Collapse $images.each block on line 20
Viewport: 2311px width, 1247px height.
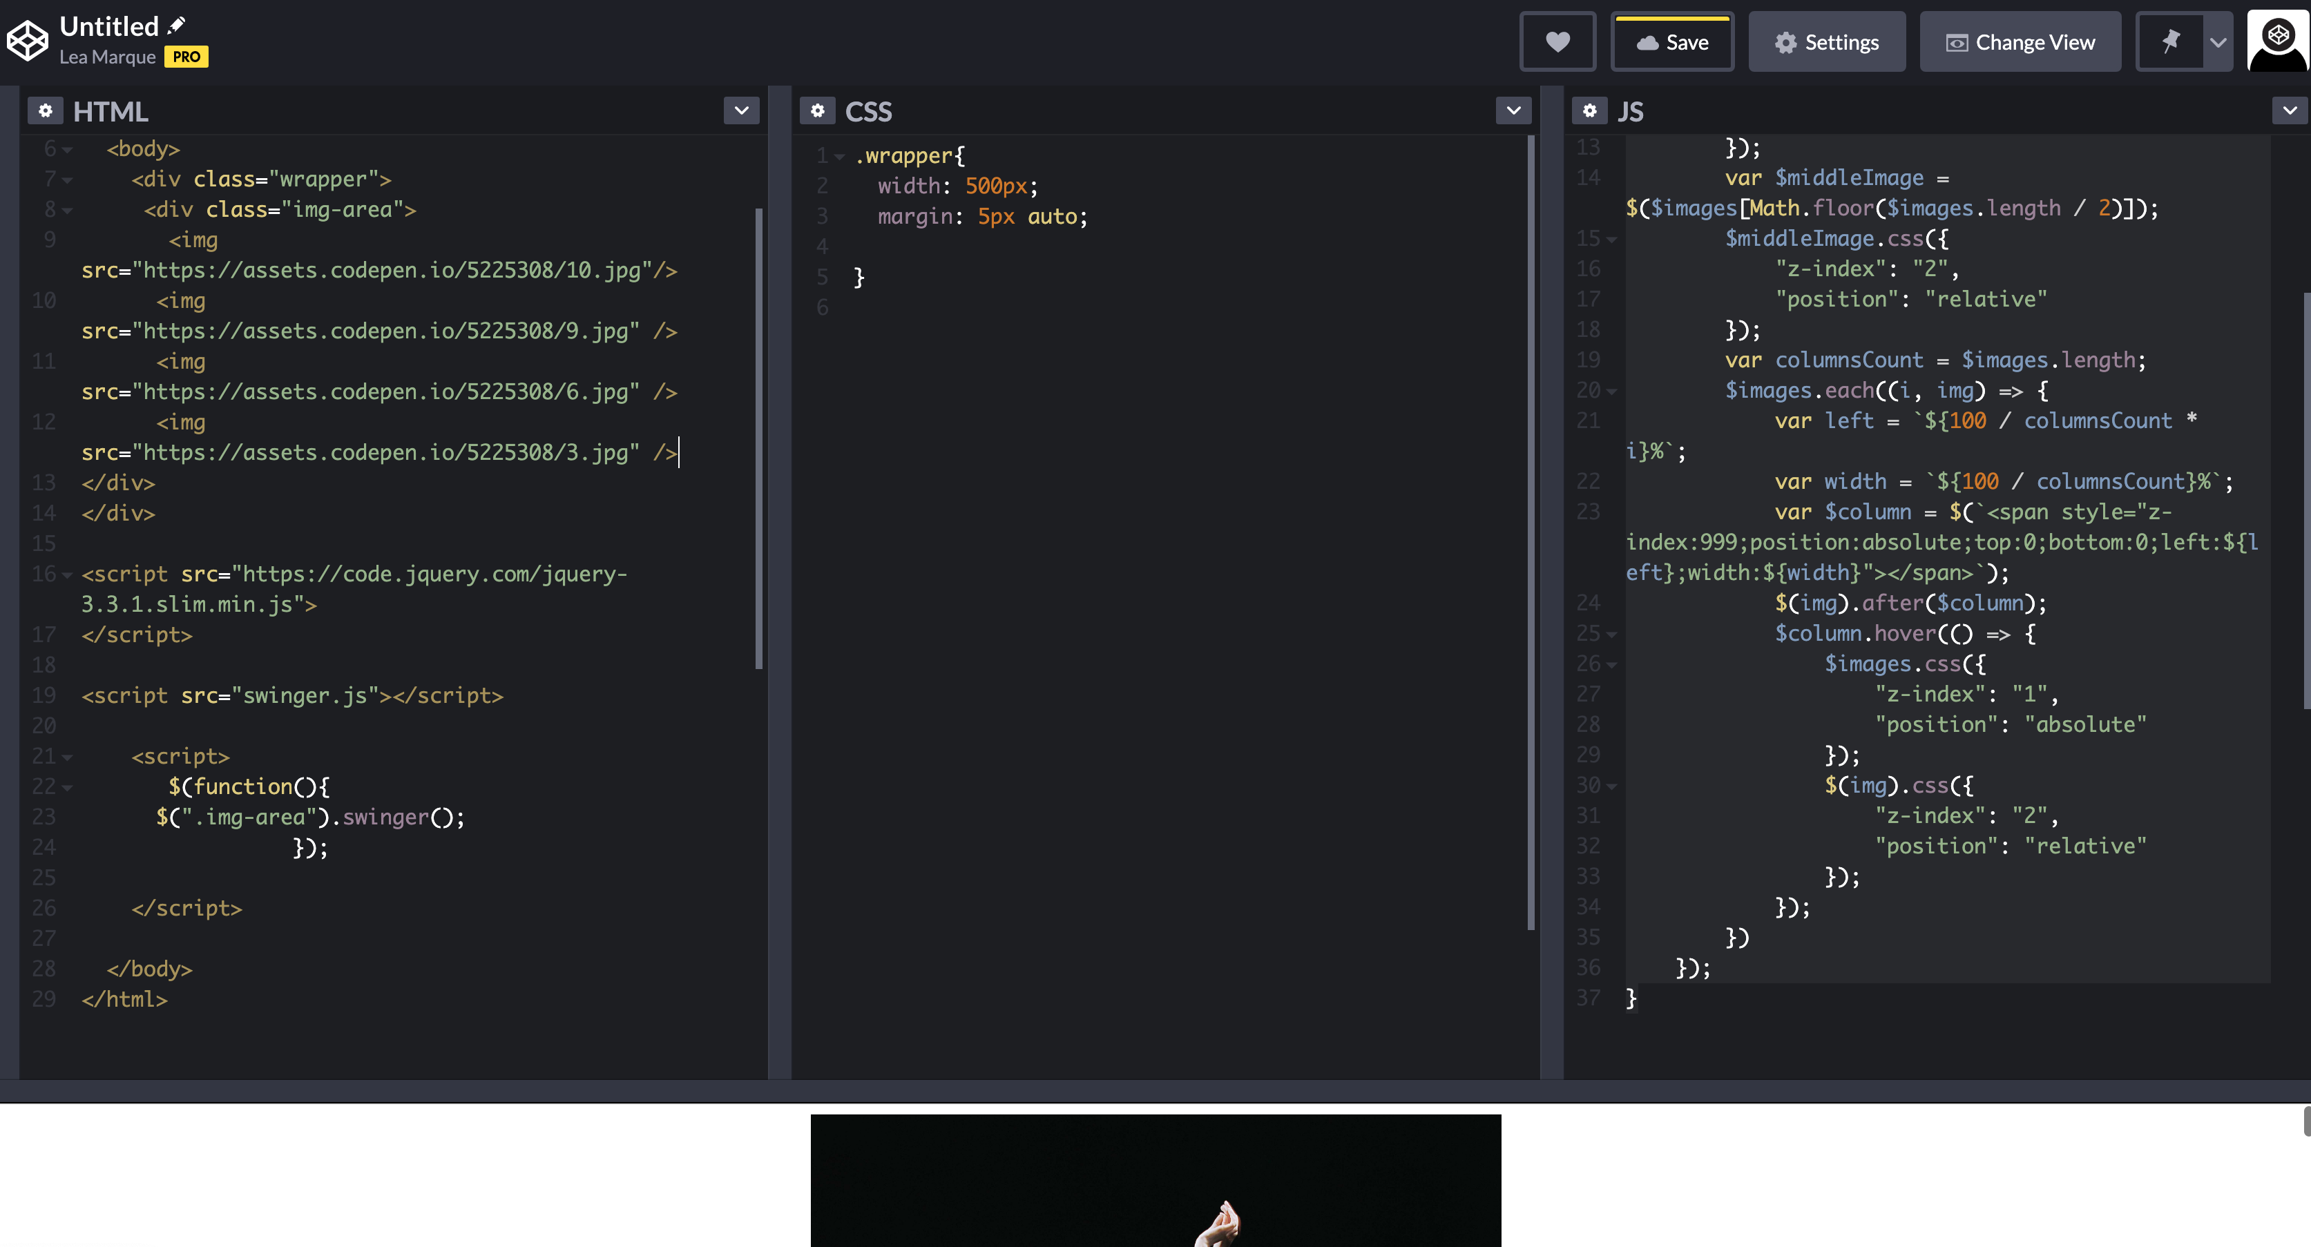point(1611,392)
